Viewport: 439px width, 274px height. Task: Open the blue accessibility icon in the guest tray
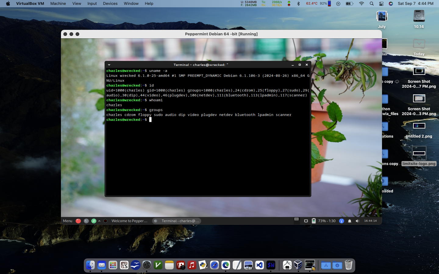341,221
